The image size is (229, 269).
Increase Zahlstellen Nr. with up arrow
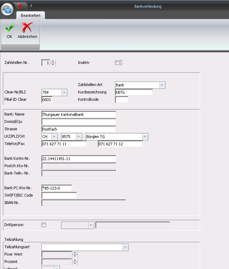point(53,61)
